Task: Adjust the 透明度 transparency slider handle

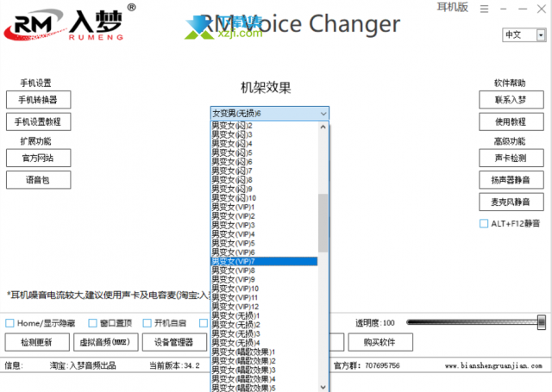Action: click(542, 322)
